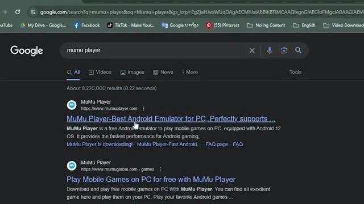Image resolution: width=364 pixels, height=204 pixels.
Task: Open the (55) Pinterest bookmark
Action: 222,25
